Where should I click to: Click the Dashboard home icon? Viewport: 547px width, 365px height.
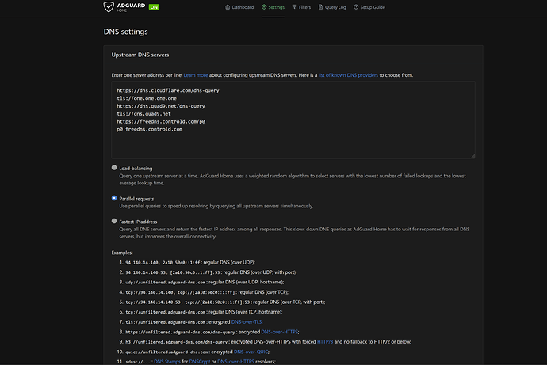coord(226,7)
